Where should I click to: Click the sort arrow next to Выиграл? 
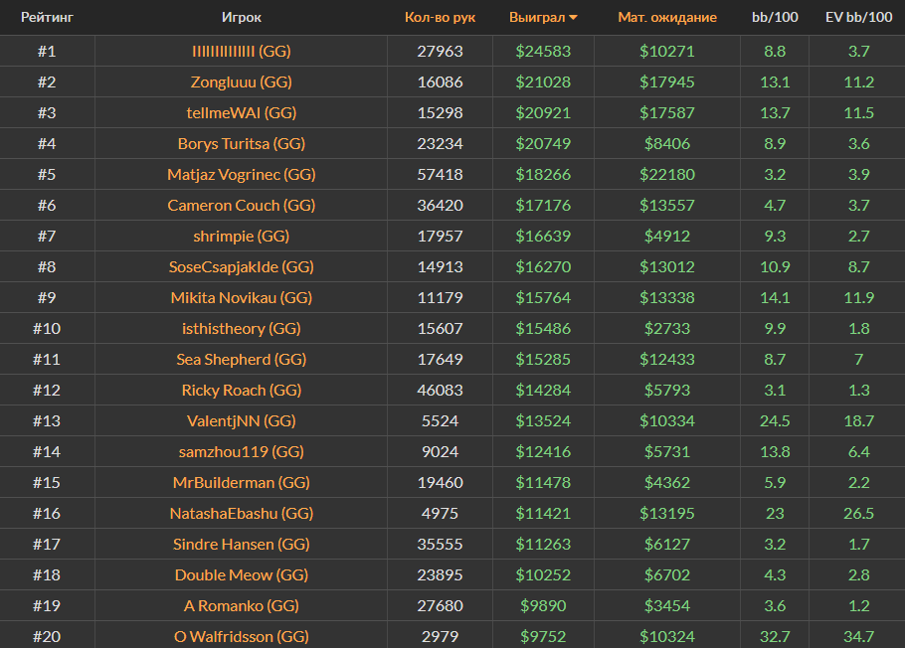tap(574, 18)
